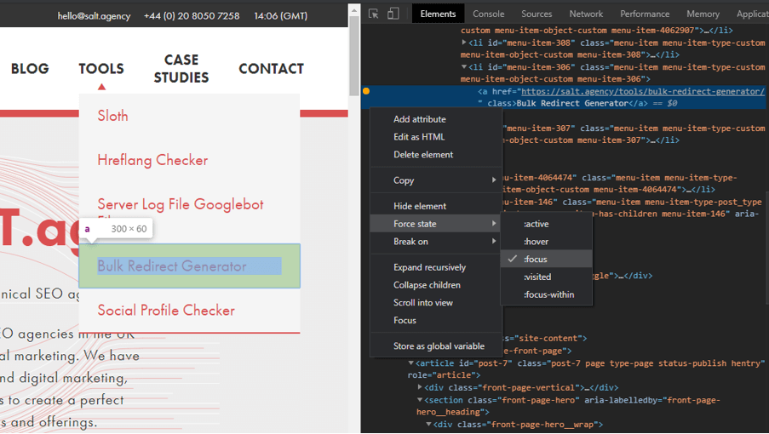The width and height of the screenshot is (769, 434).
Task: Choose Collapse children
Action: (x=436, y=285)
